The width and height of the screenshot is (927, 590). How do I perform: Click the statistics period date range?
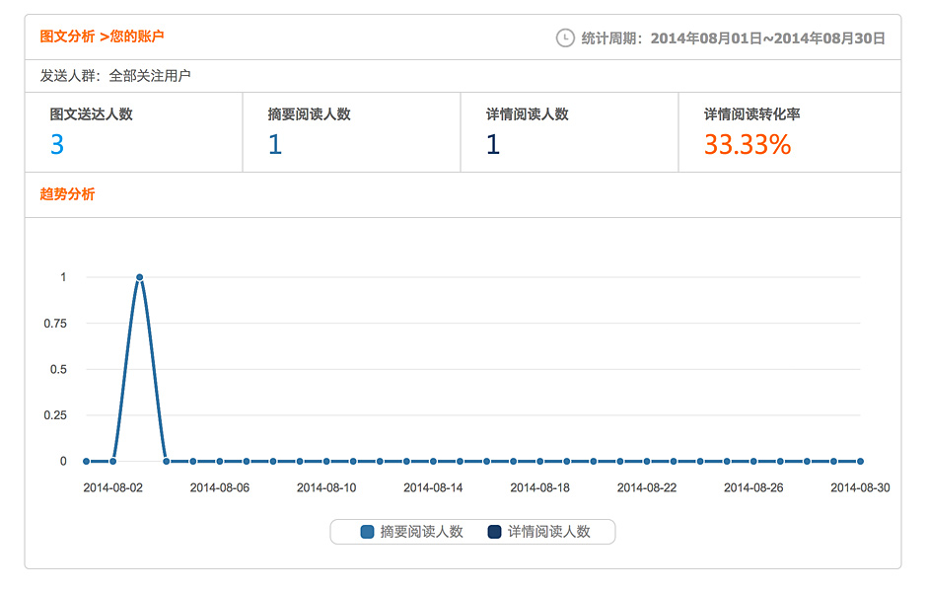click(767, 38)
